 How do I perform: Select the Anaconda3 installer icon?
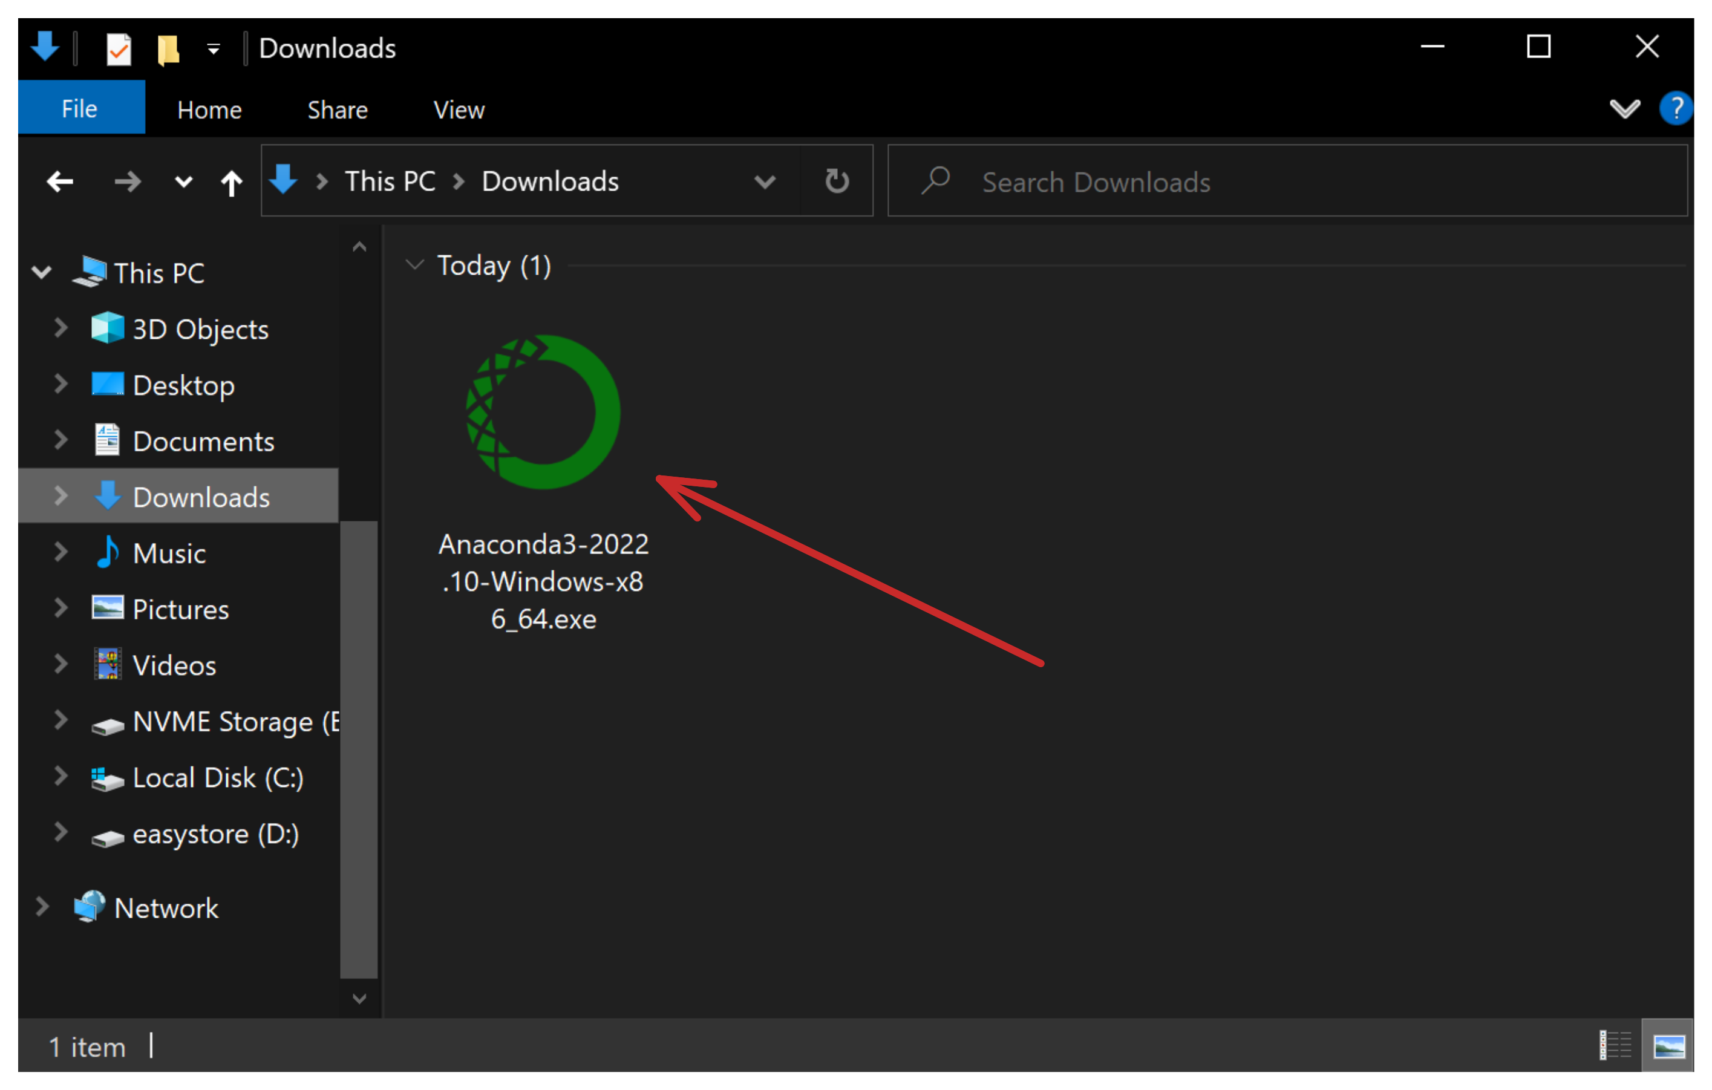pyautogui.click(x=543, y=412)
